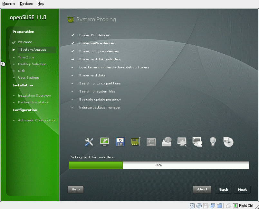
Task: Click the blue floppy disk with power symbol icon
Action: click(x=120, y=142)
